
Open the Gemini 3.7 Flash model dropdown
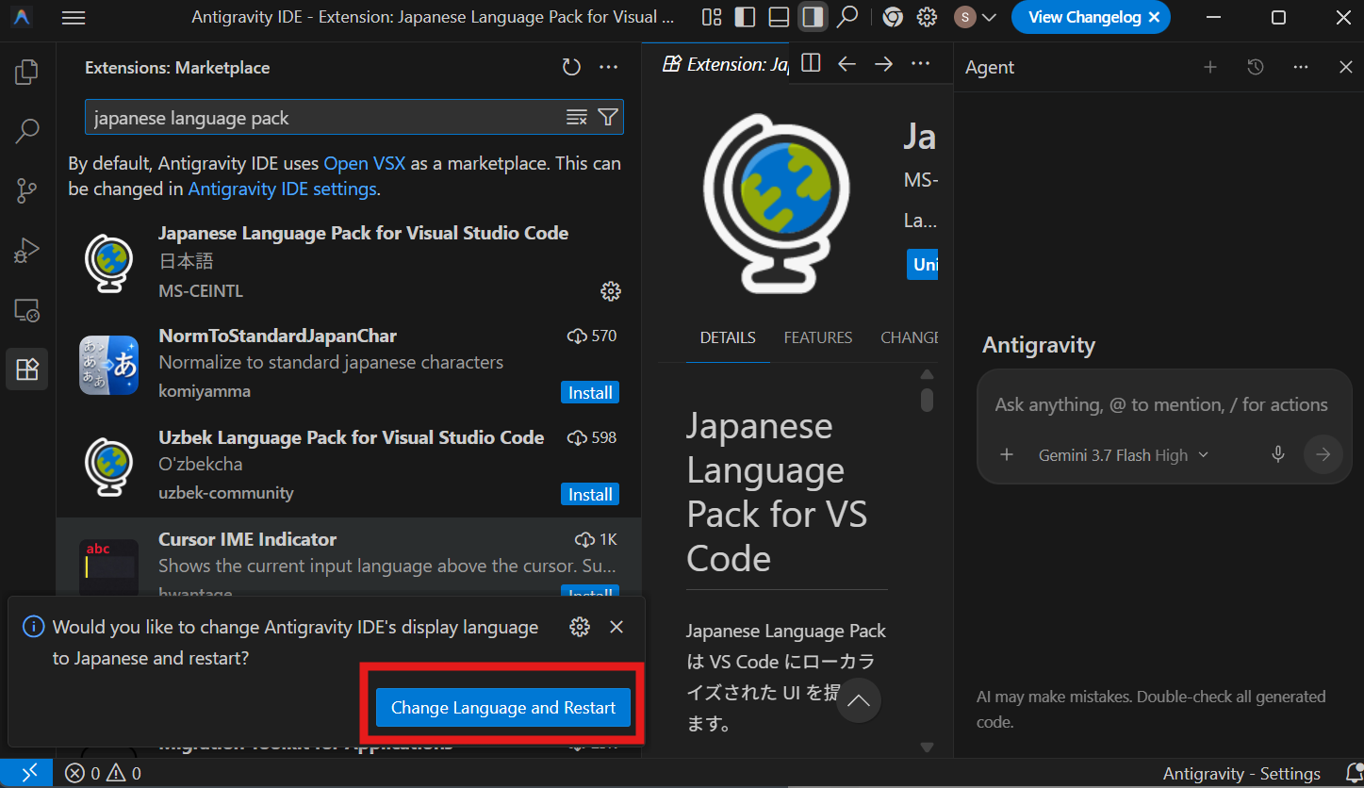pos(1124,455)
